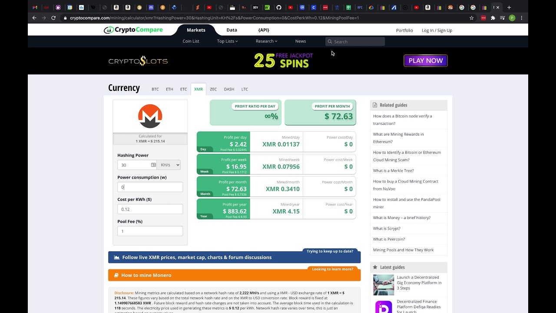Click the Crypto Slots ad logo

click(138, 61)
